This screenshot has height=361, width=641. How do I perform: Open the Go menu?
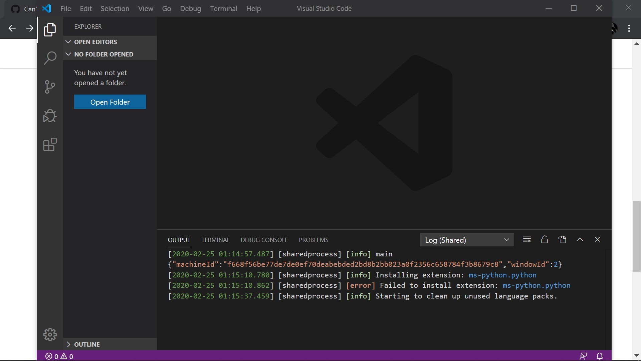coord(167,8)
